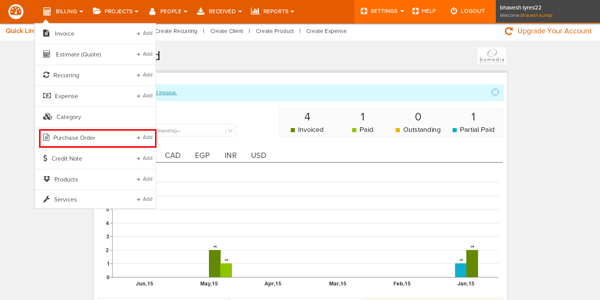Add a new Purchase Order
This screenshot has width=600, height=300.
[x=145, y=137]
